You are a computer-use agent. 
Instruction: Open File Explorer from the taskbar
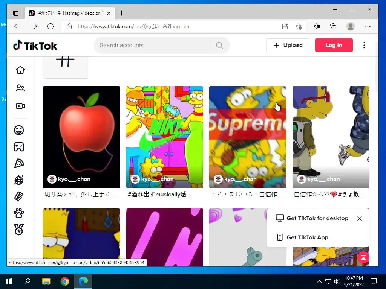point(46,281)
